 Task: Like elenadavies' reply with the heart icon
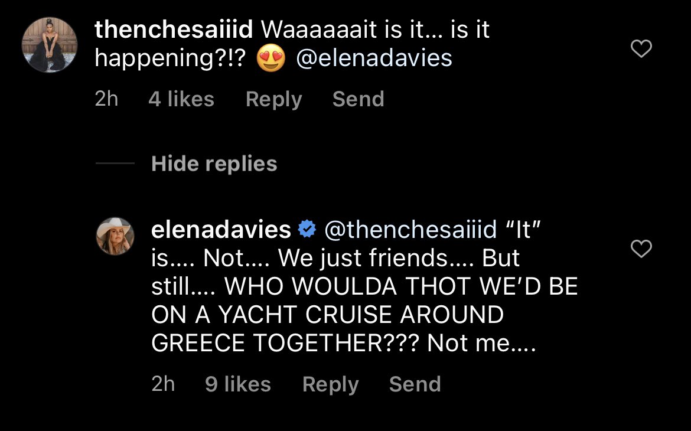[641, 249]
